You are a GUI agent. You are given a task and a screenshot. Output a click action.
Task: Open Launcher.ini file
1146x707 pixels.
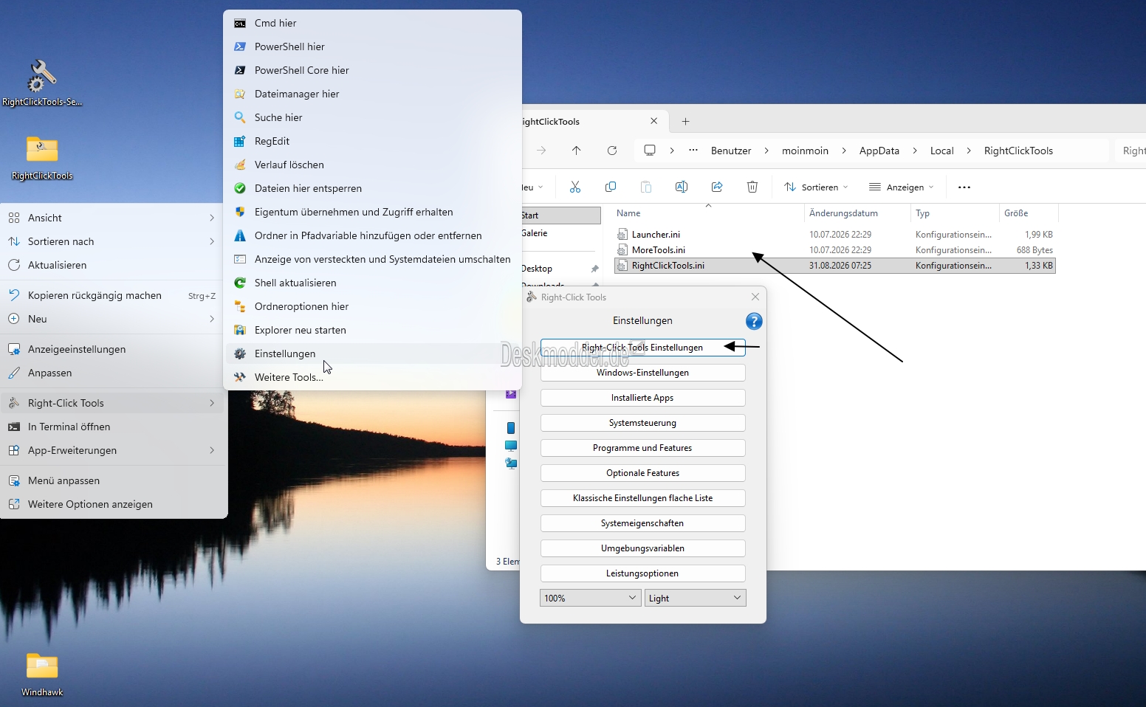click(x=656, y=235)
